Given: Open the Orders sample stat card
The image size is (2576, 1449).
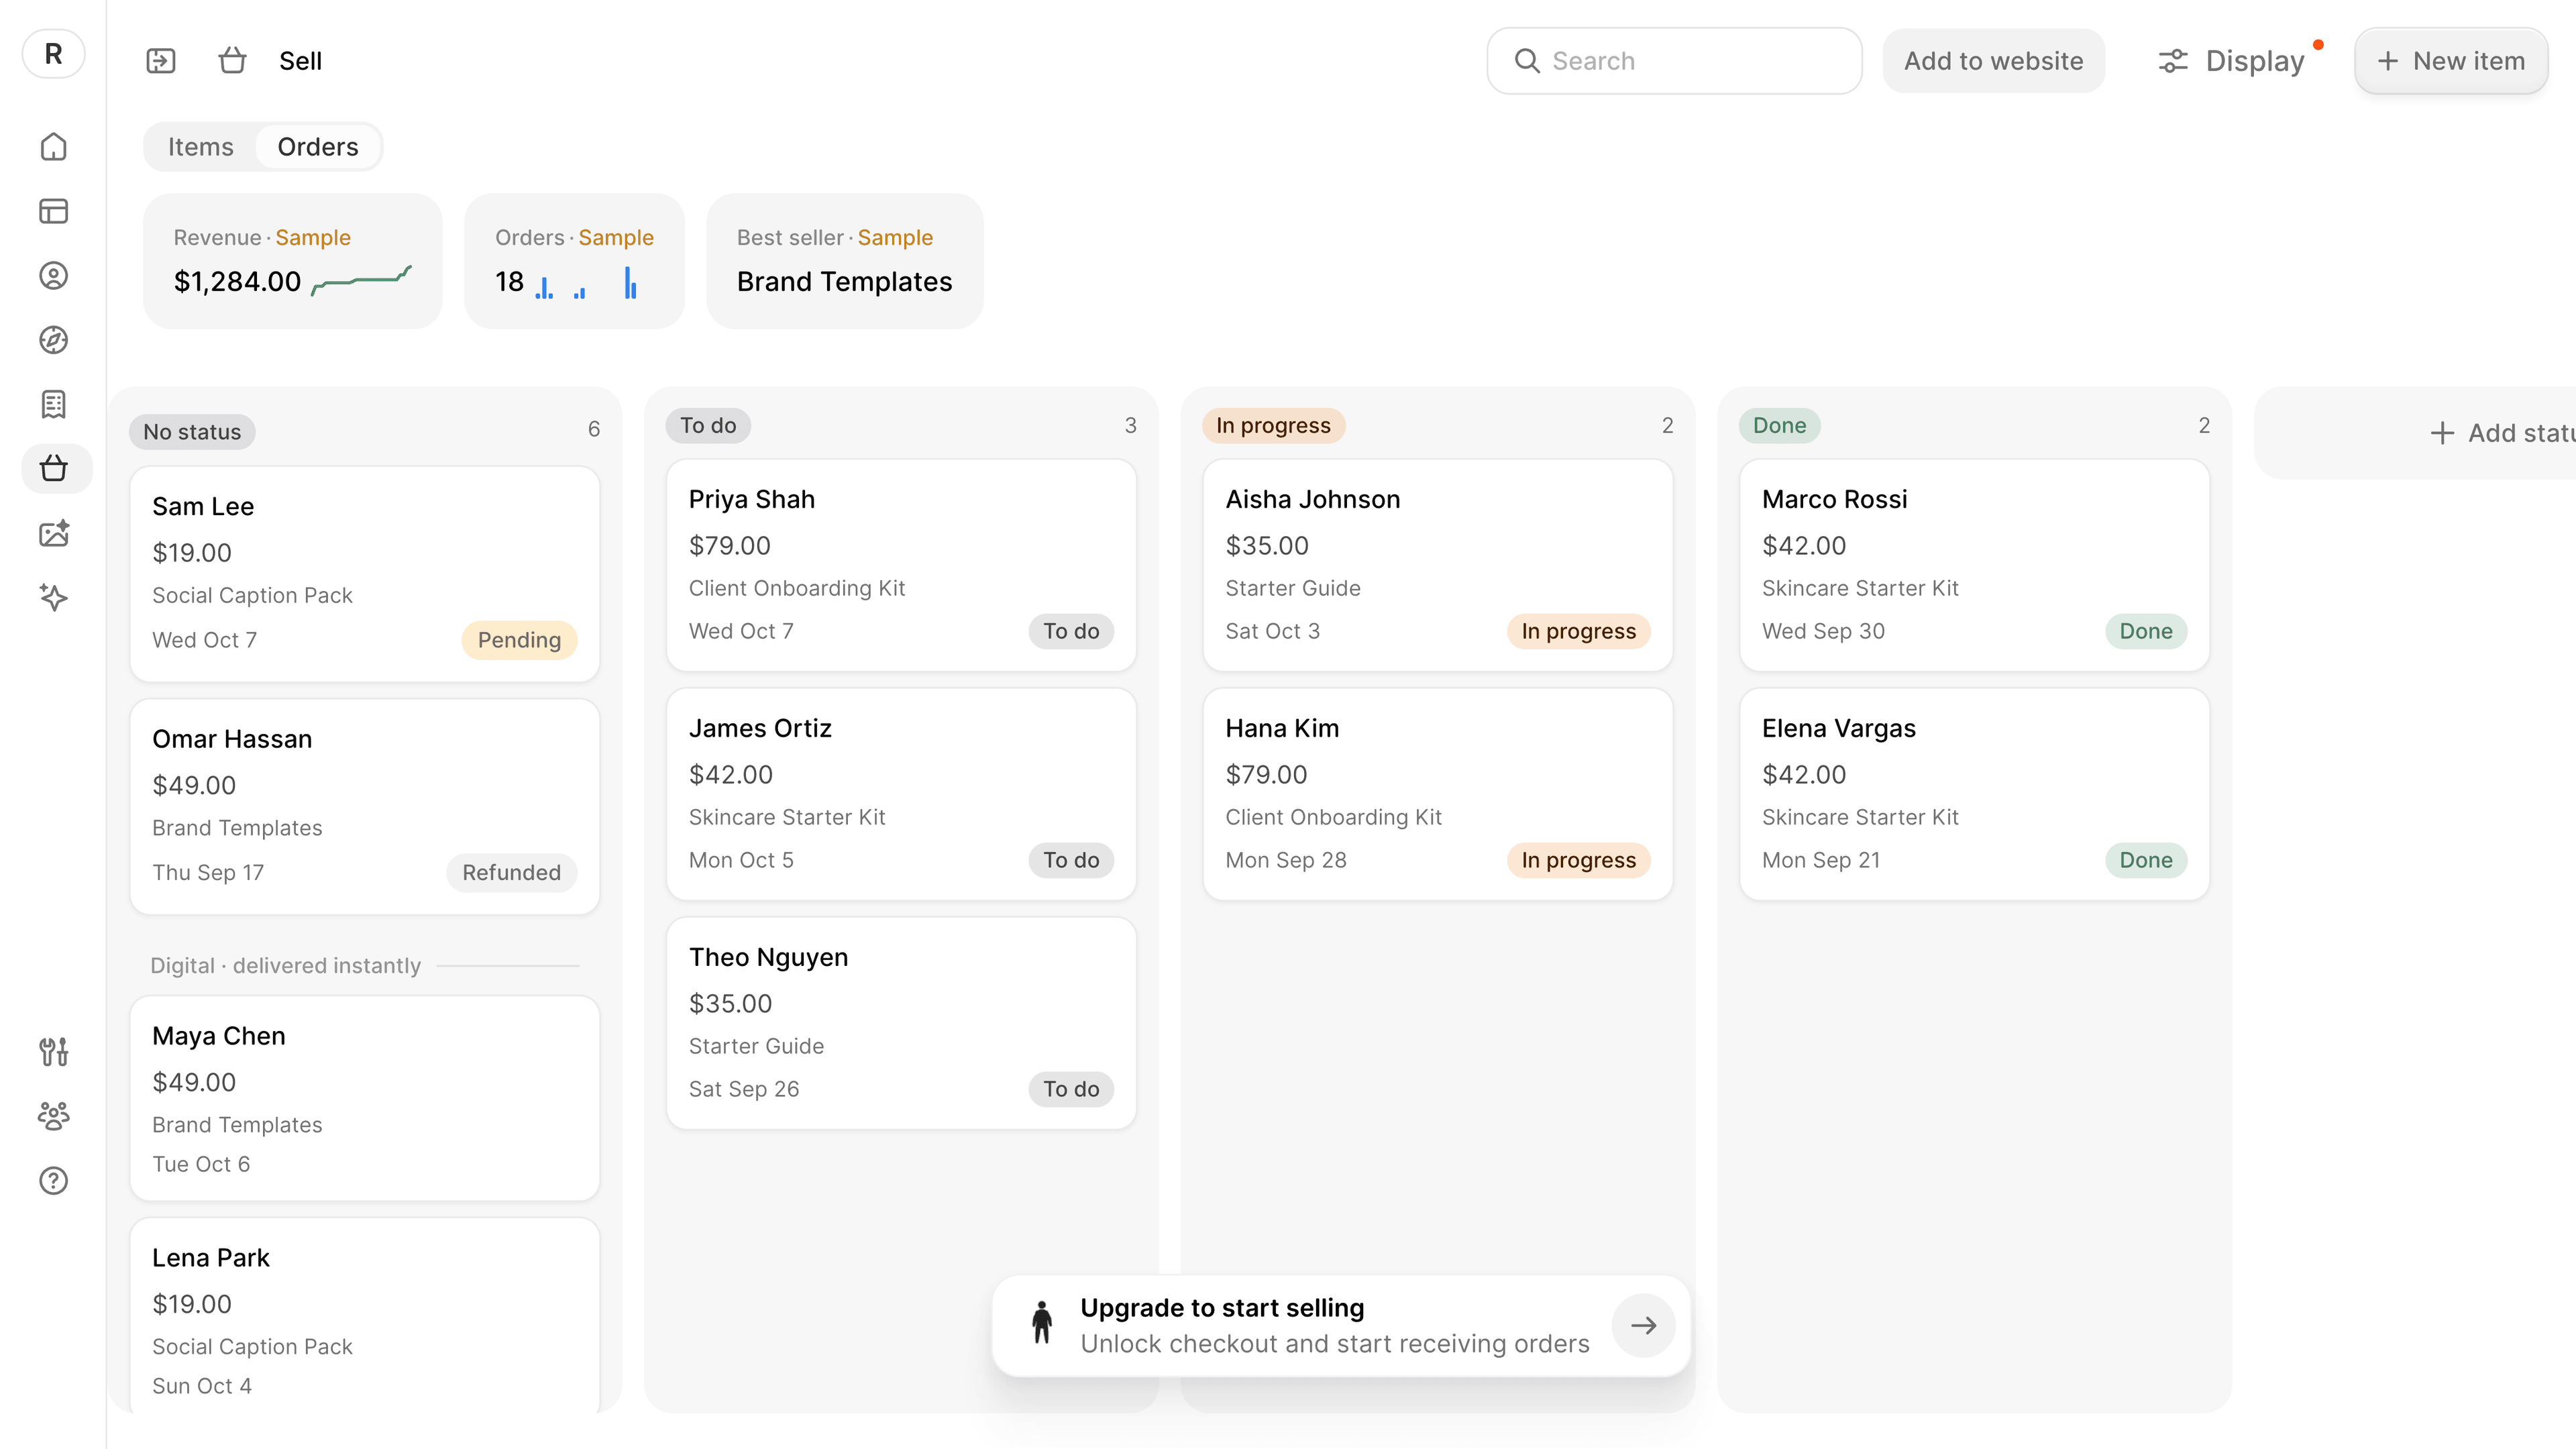Looking at the screenshot, I should click(x=574, y=261).
